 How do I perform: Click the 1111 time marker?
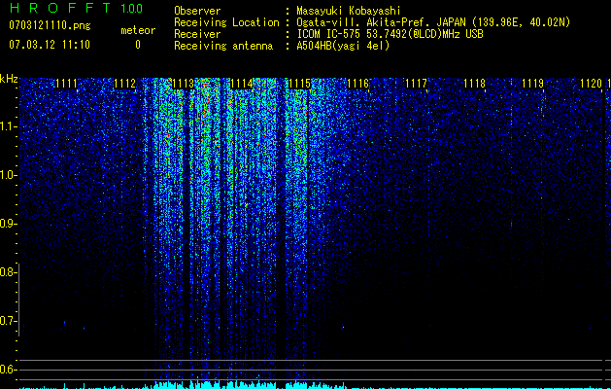(x=66, y=84)
